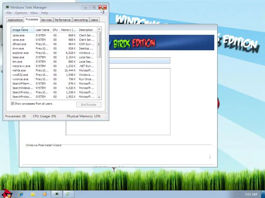This screenshot has height=198, width=265.
Task: Toggle Show processes from all users checkbox
Action: 12,104
